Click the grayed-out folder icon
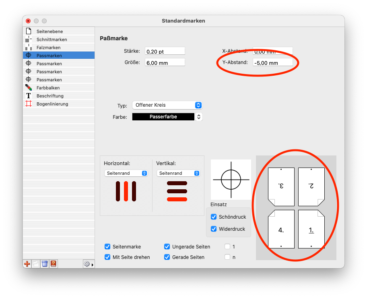This screenshot has width=367, height=298. [36, 264]
